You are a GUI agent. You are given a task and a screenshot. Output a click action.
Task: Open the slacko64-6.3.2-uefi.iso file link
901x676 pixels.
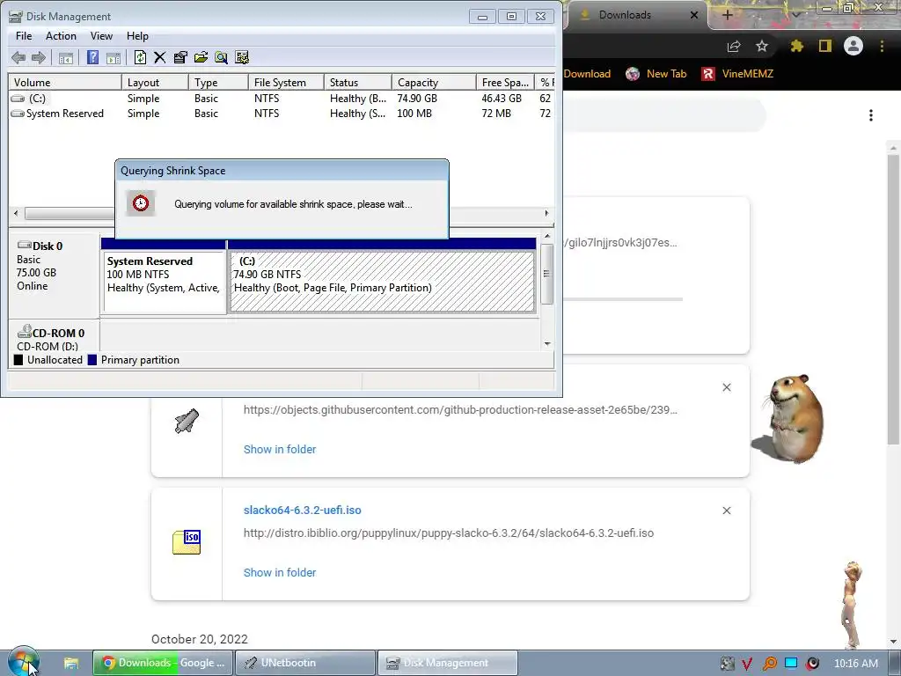[303, 510]
